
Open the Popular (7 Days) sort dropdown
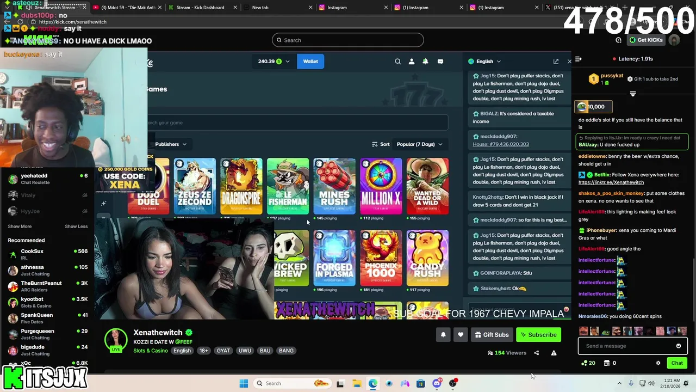click(419, 144)
